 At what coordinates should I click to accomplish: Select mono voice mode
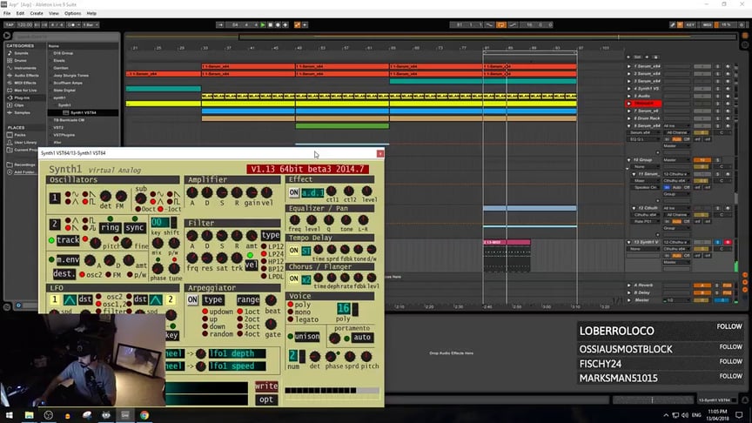299,312
